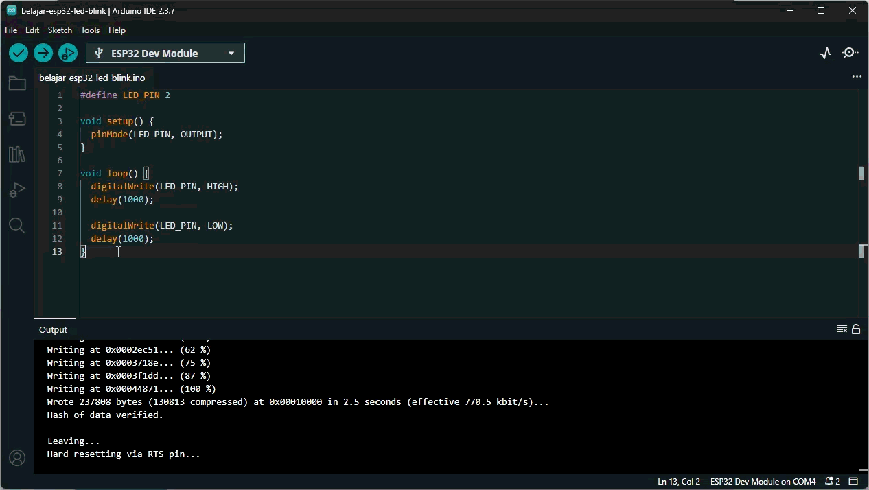
Task: Open the Tools menu
Action: point(90,30)
